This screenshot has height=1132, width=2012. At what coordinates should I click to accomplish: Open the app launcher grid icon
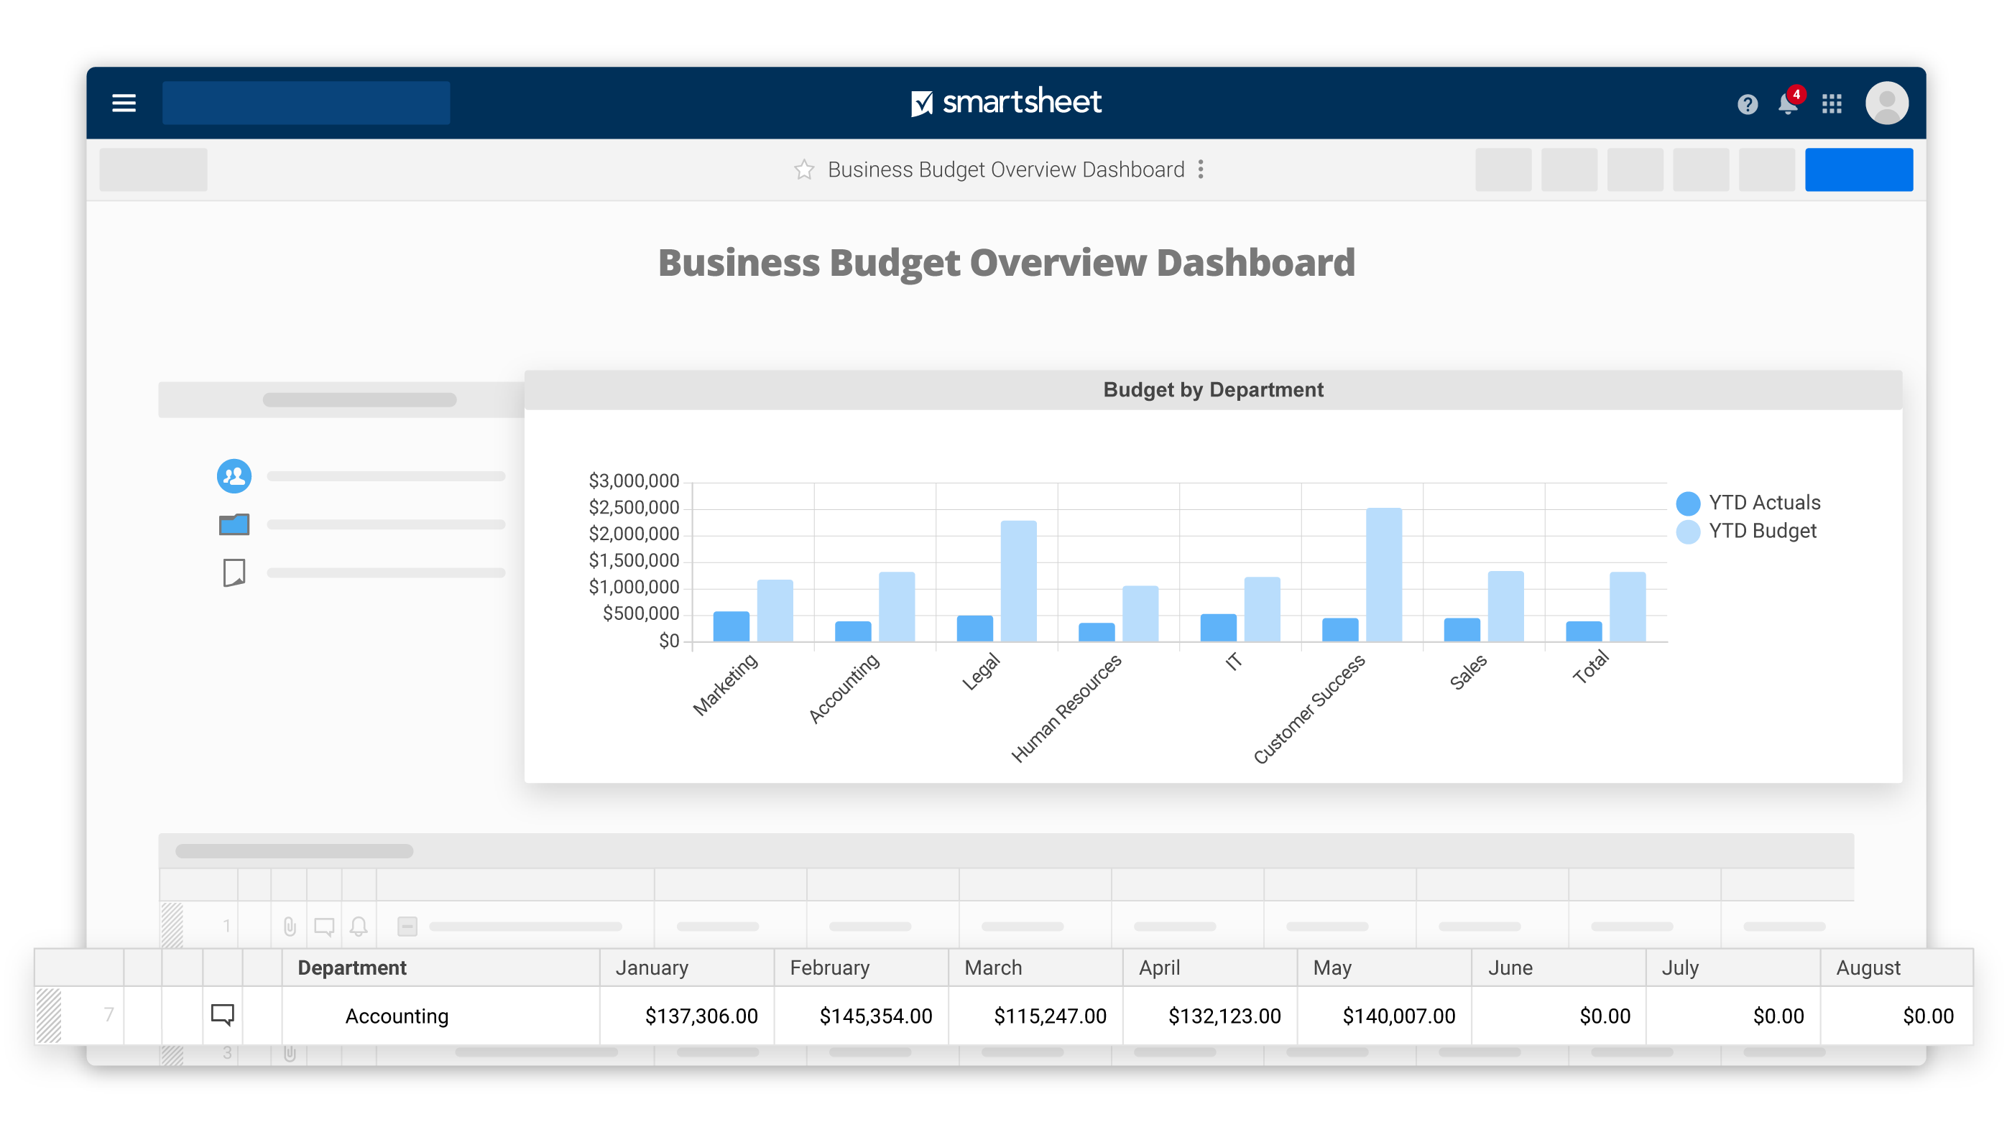point(1832,103)
